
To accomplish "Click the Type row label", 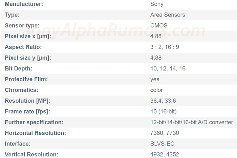I will pyautogui.click(x=12, y=15).
